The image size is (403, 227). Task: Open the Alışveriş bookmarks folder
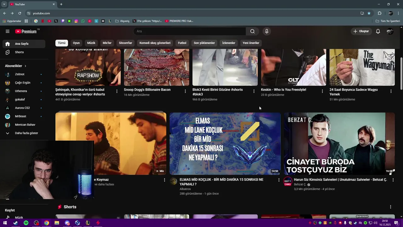click(x=122, y=21)
